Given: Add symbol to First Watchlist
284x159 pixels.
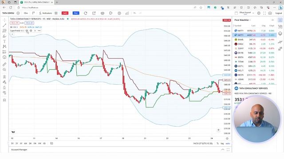Looking at the screenshot, I should pyautogui.click(x=272, y=20).
